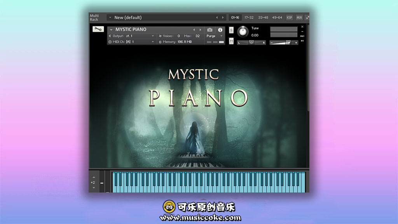The image size is (398, 224).
Task: Switch to rack page 33-48
Action: (x=263, y=17)
